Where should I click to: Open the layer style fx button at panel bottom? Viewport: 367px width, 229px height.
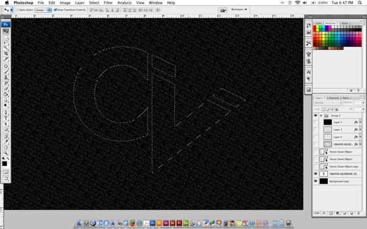pyautogui.click(x=324, y=213)
